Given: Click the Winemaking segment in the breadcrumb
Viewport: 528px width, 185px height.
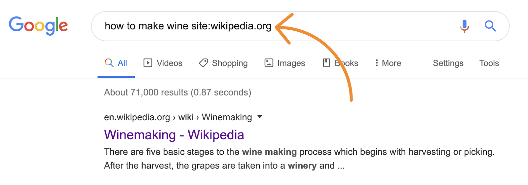Looking at the screenshot, I should point(227,117).
